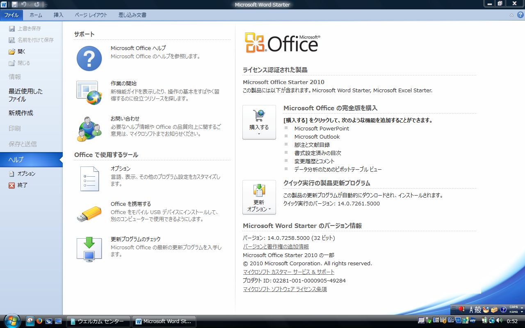Select 印刷 in the sidebar
Screen dimensions: 525x328
pos(15,129)
